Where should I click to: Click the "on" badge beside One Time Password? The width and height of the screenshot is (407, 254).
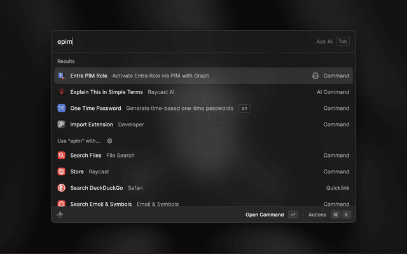point(244,109)
